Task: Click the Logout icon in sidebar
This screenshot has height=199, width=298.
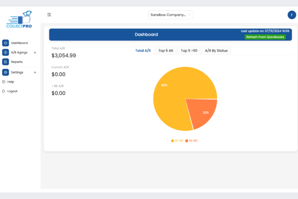Action: 4,91
